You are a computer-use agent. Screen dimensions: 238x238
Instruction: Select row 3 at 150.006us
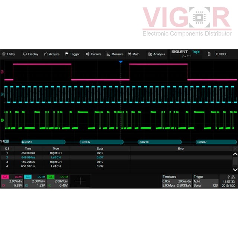(x=116, y=162)
